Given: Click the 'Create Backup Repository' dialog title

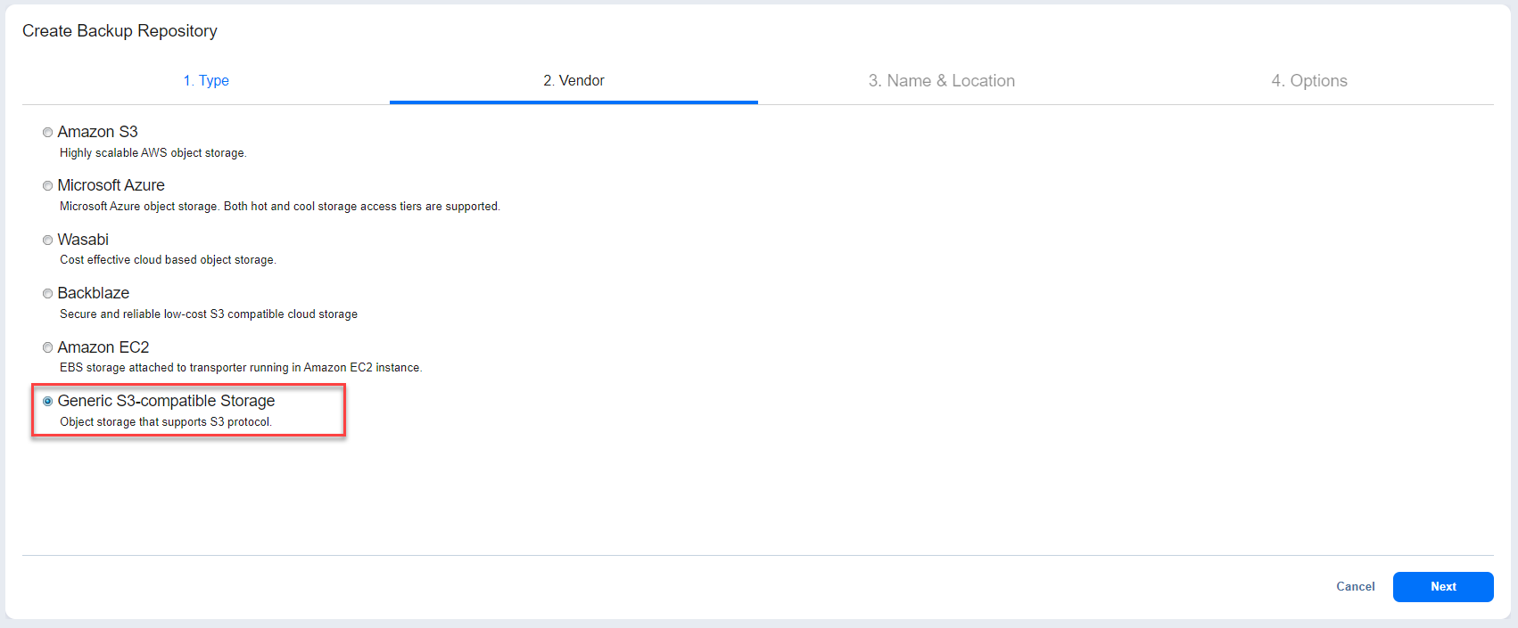Looking at the screenshot, I should (x=120, y=31).
